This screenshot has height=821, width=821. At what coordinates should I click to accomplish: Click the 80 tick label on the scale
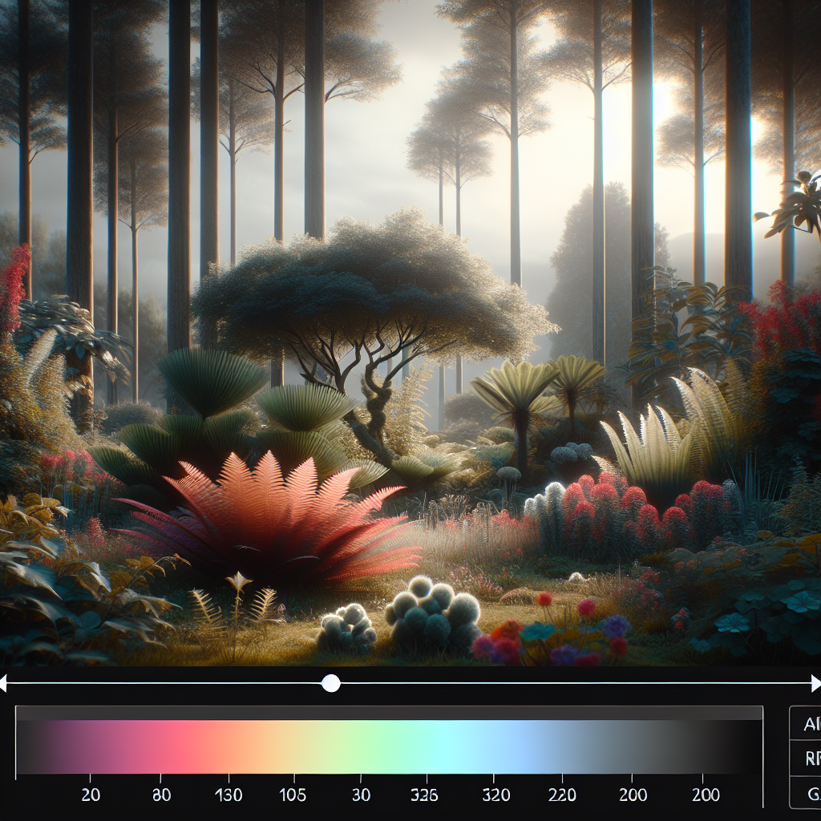[161, 795]
